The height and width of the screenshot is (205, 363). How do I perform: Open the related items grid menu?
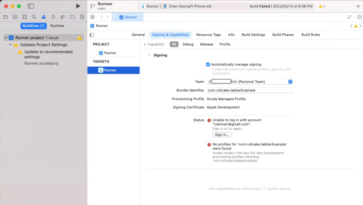pos(92,17)
